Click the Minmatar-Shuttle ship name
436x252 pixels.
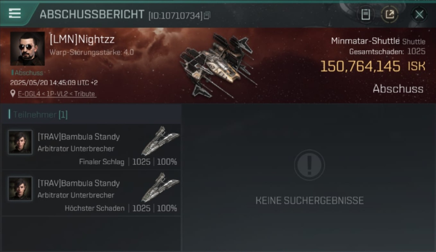[365, 41]
